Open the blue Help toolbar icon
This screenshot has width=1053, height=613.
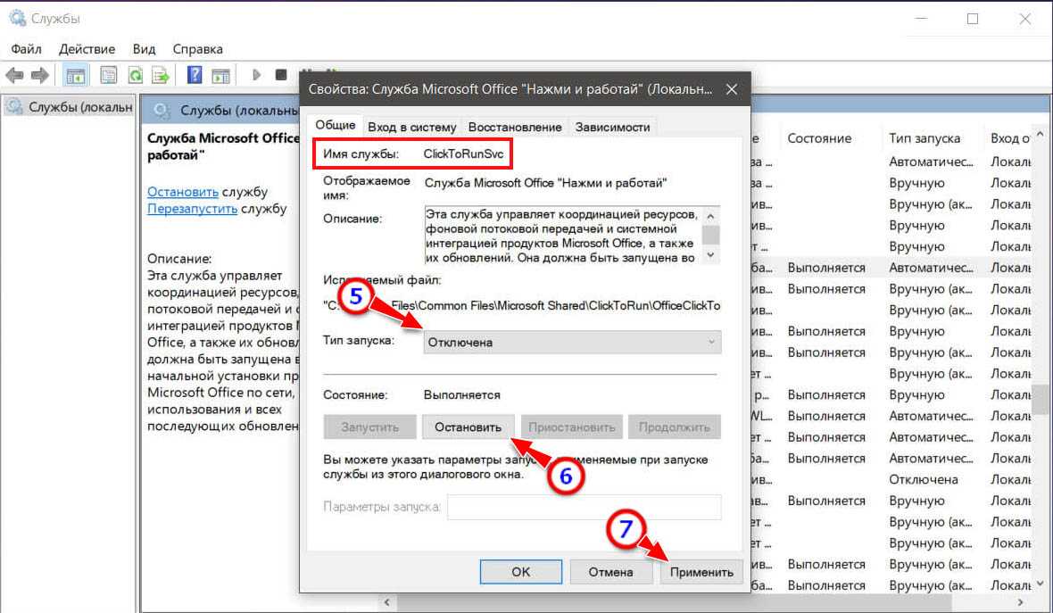195,75
